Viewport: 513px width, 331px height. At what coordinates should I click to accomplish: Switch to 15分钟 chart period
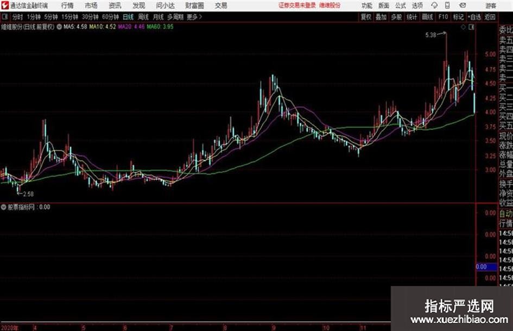coord(70,17)
